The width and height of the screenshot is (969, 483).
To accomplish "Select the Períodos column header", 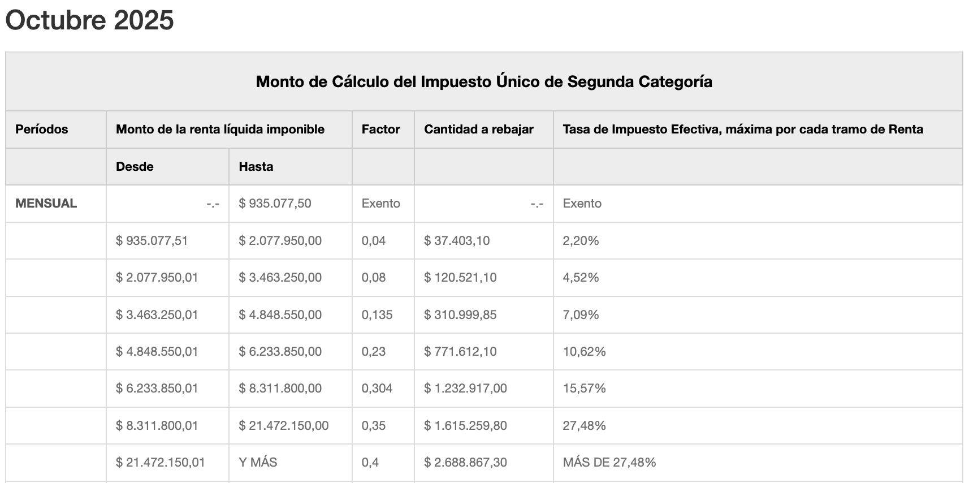I will 42,130.
